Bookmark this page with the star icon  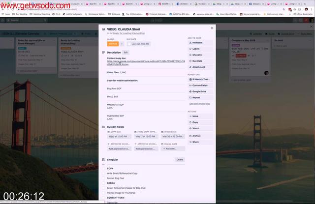(x=283, y=9)
